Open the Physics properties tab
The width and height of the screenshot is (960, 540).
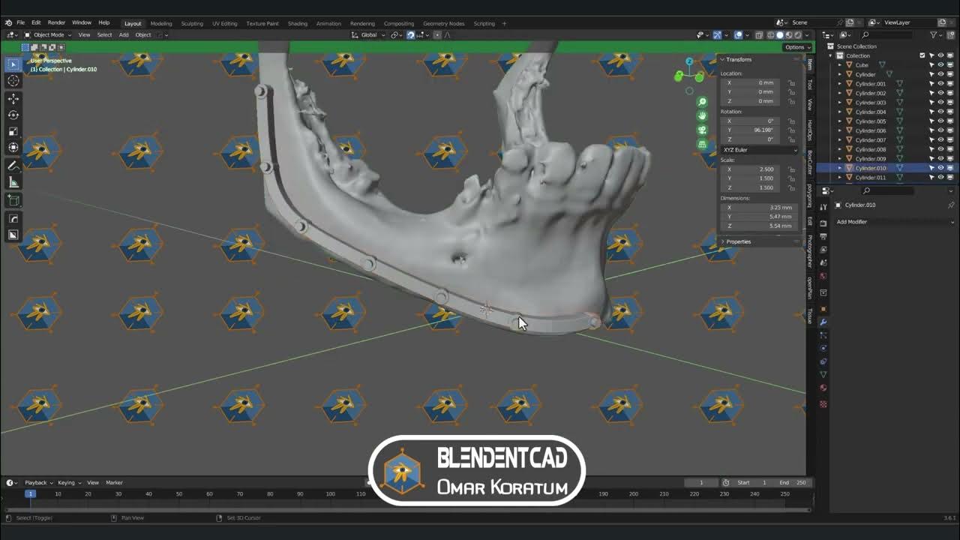tap(823, 348)
